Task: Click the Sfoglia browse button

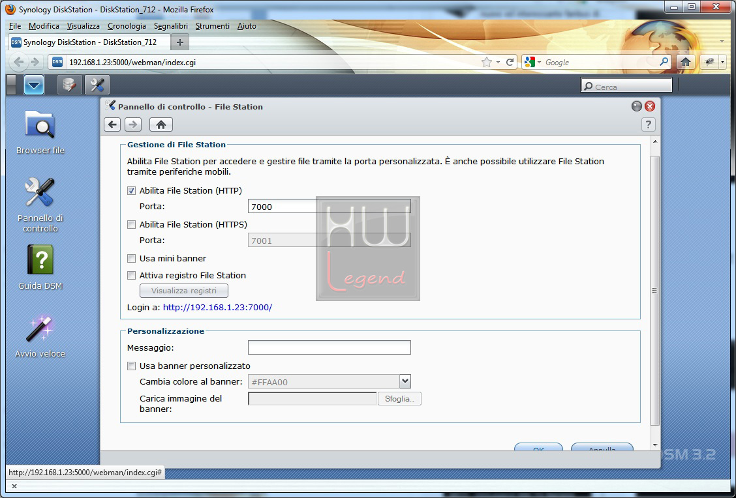Action: click(399, 398)
